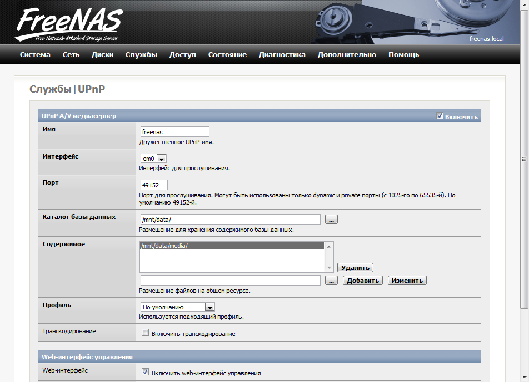Browse for the database directory
The image size is (529, 382).
tap(331, 220)
